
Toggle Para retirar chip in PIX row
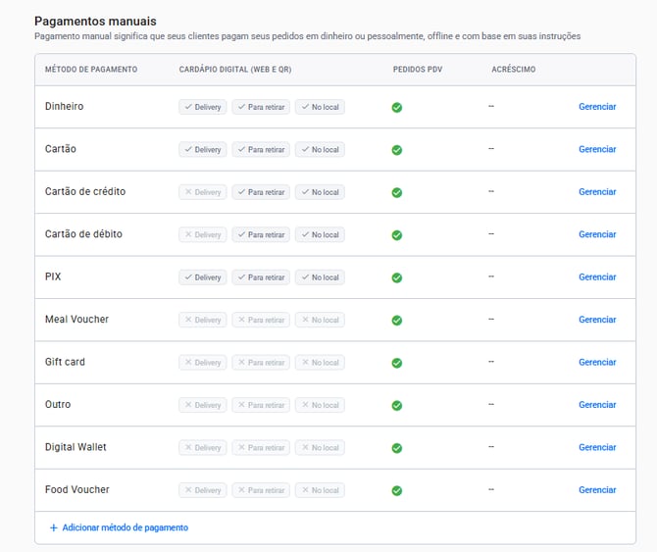pos(261,277)
